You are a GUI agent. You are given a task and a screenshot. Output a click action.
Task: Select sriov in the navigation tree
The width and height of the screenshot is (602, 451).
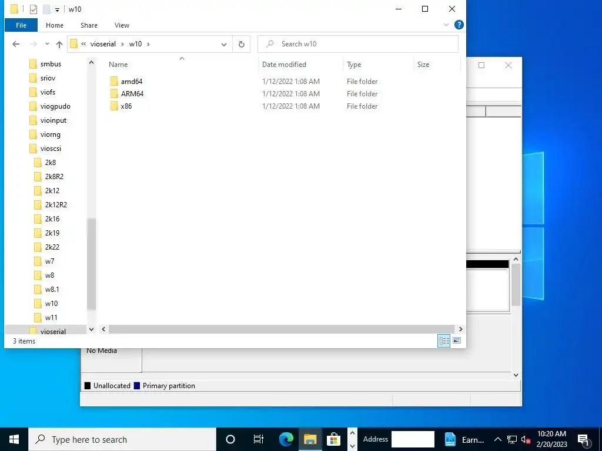click(48, 78)
